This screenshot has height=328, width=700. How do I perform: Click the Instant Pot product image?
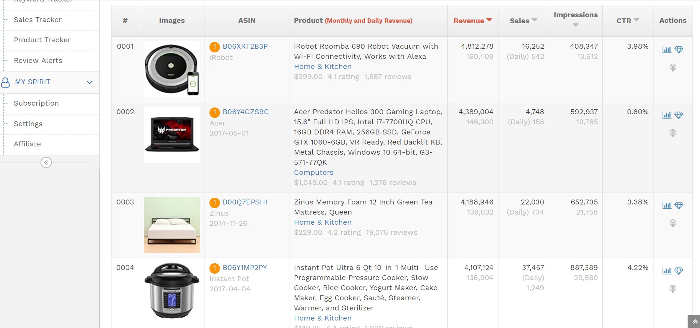click(172, 291)
